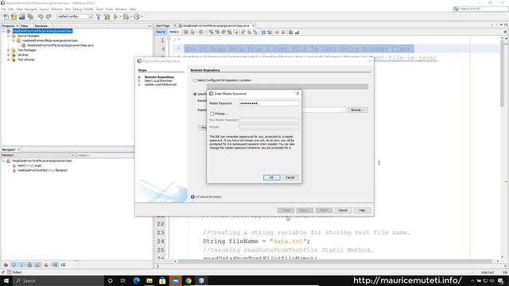Click the green Run Project icon
Image resolution: width=509 pixels, height=286 pixels.
[115, 17]
